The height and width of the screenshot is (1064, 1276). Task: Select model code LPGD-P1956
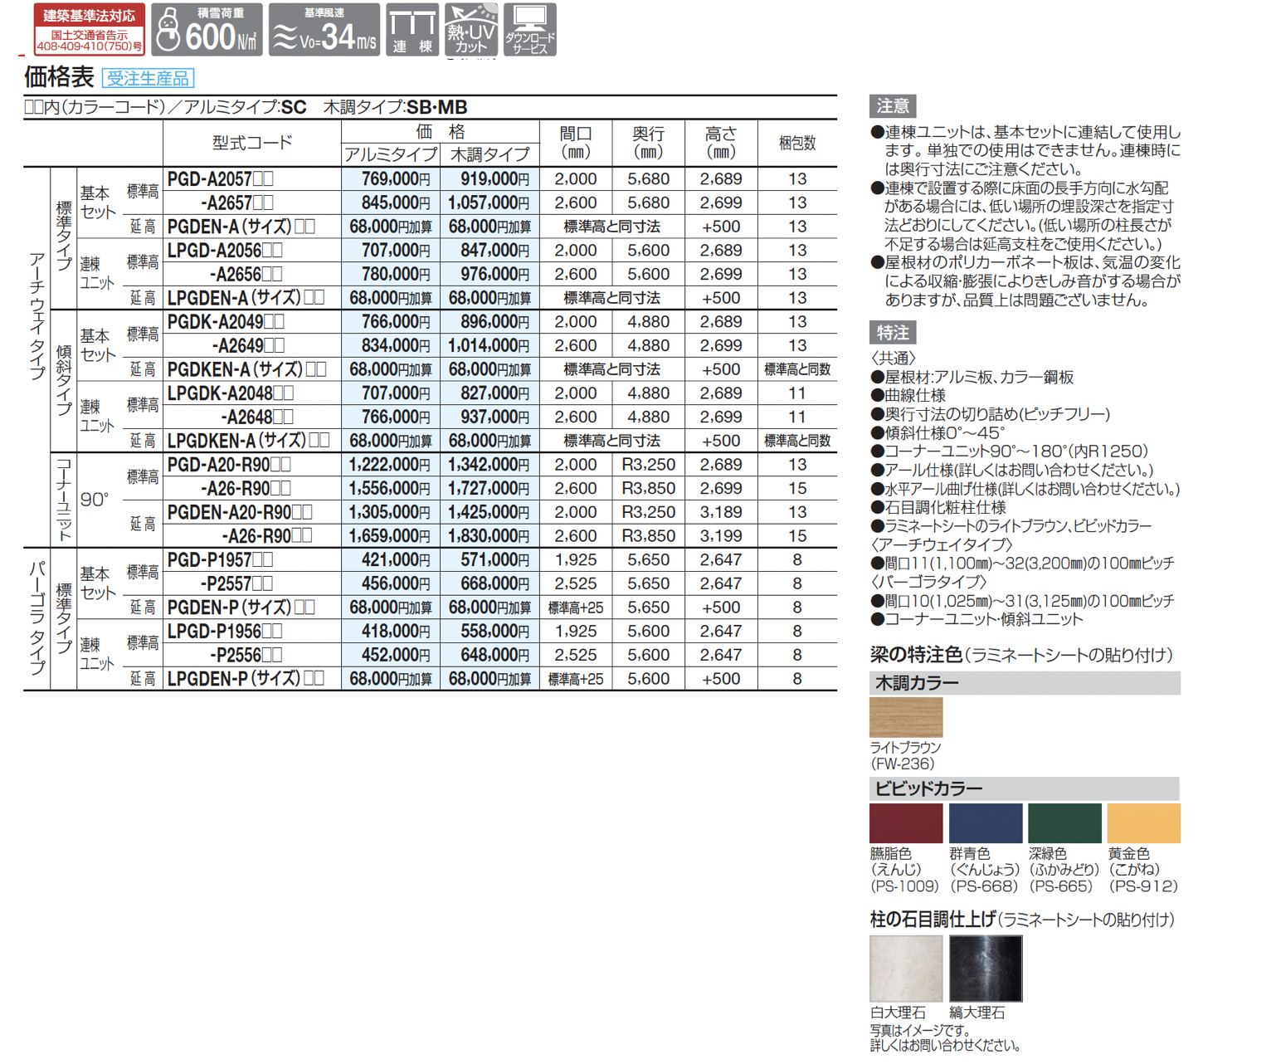225,632
